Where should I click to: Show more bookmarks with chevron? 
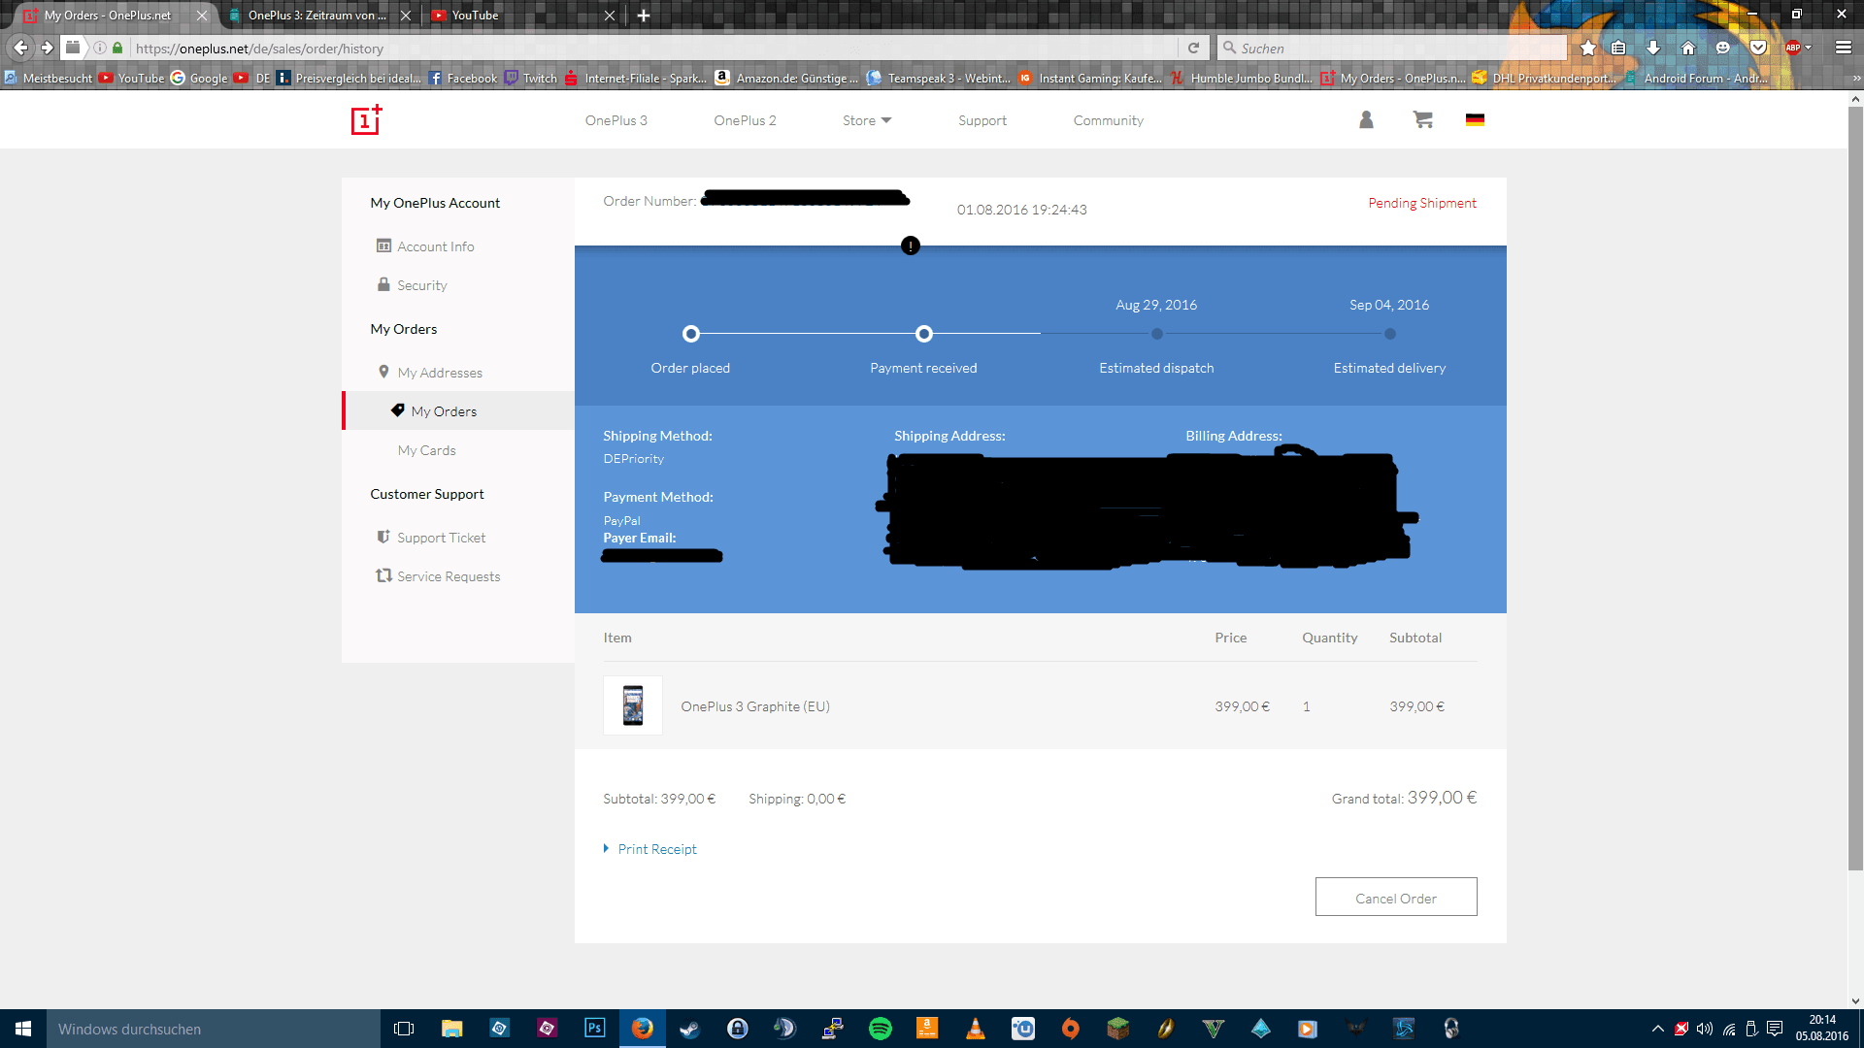click(1856, 79)
